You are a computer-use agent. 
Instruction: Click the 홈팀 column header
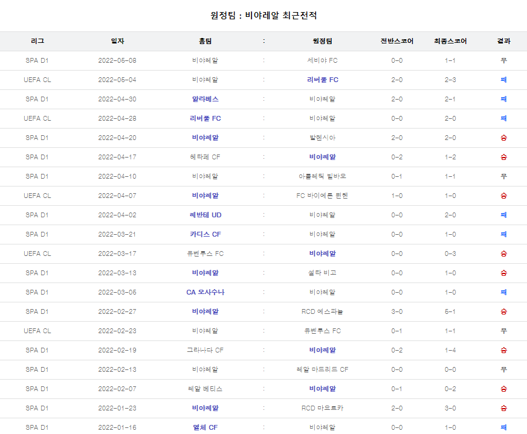pos(205,41)
